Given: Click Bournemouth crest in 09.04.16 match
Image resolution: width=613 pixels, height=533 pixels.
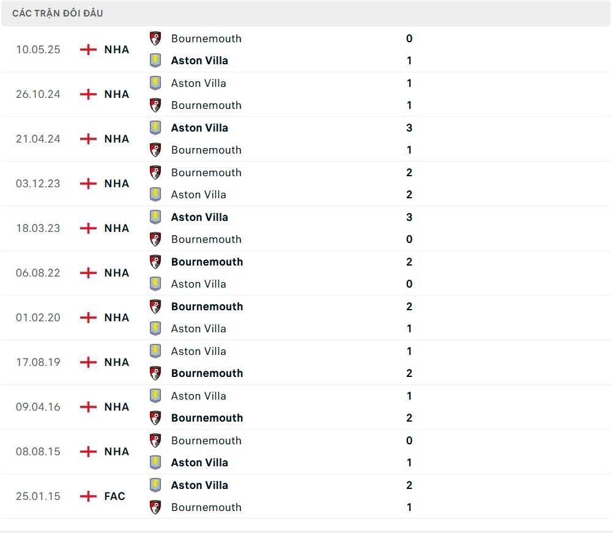Looking at the screenshot, I should click(155, 418).
